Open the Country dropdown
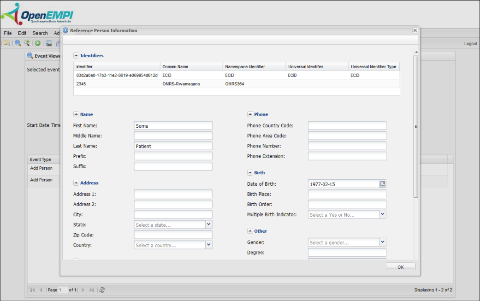The width and height of the screenshot is (480, 301). pos(209,245)
